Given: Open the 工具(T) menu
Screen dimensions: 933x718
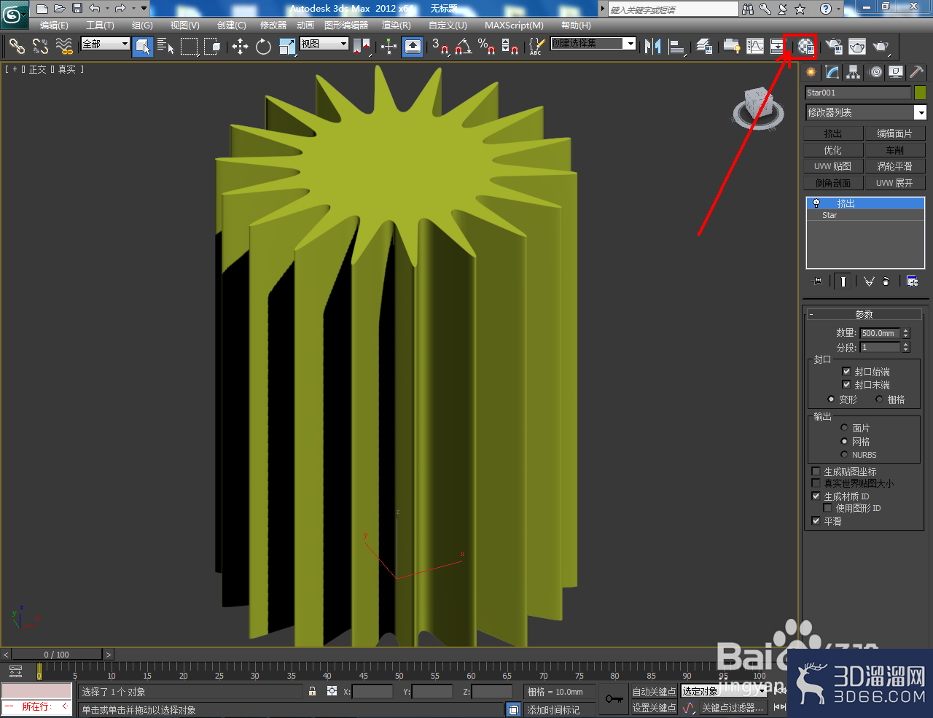Looking at the screenshot, I should (100, 25).
